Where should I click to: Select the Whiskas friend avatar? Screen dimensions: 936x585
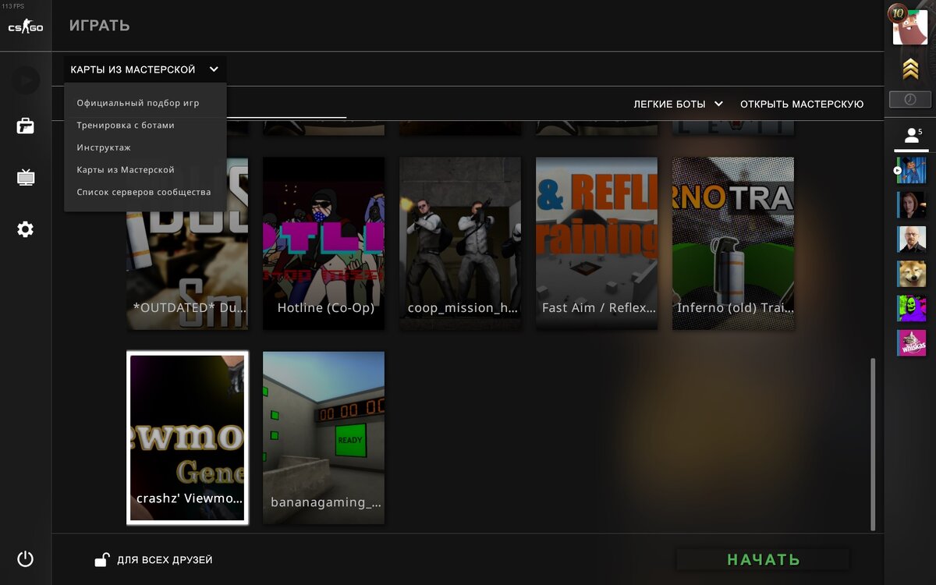(x=911, y=342)
